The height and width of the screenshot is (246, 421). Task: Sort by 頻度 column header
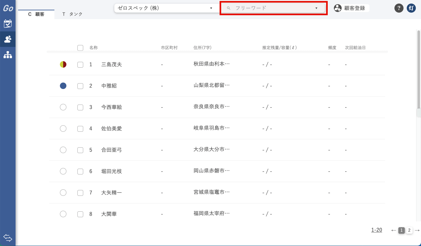coord(332,48)
